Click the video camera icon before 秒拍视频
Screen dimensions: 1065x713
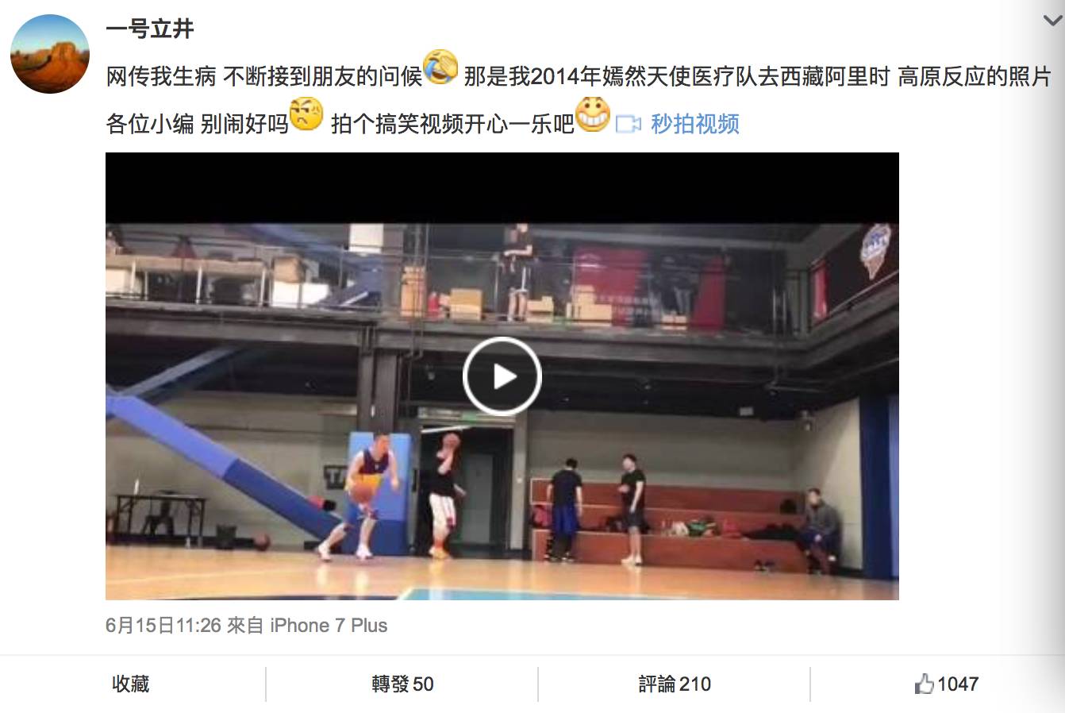(629, 125)
